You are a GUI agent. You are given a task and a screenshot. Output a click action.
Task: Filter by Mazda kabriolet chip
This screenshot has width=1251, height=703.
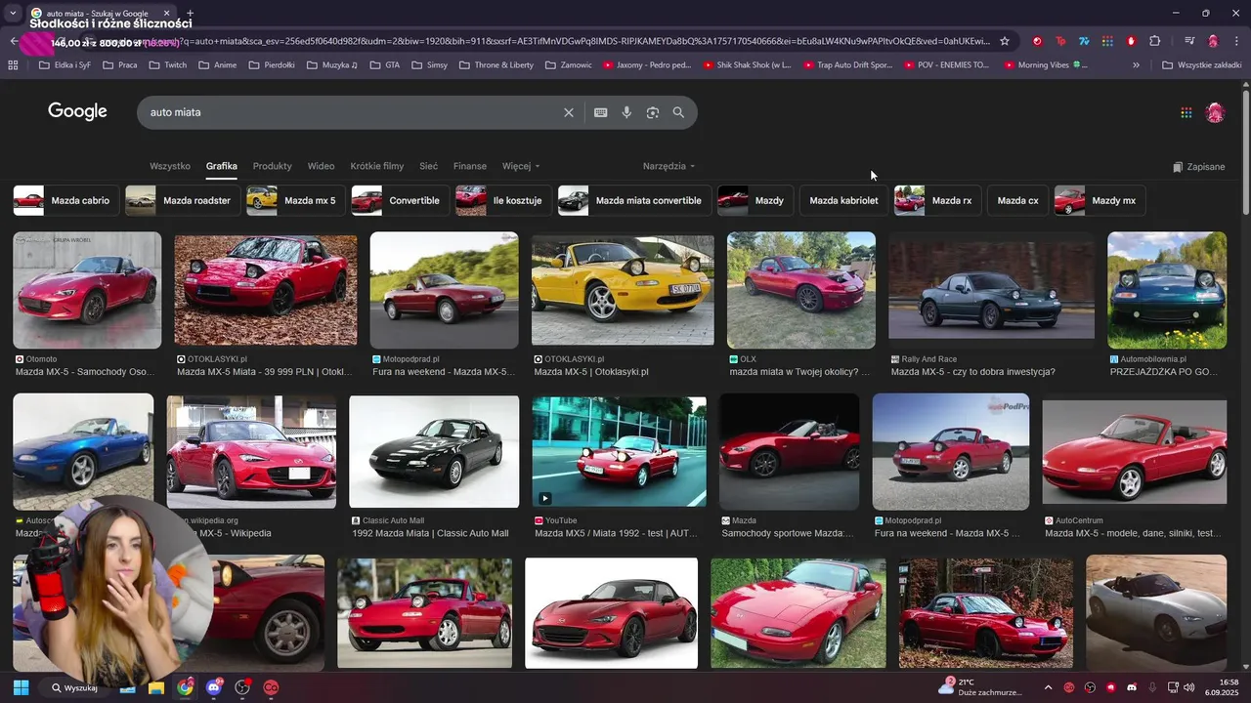844,200
